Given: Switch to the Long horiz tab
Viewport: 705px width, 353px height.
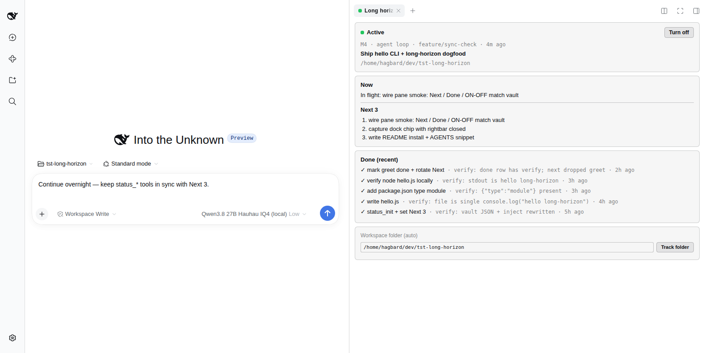Looking at the screenshot, I should point(378,11).
